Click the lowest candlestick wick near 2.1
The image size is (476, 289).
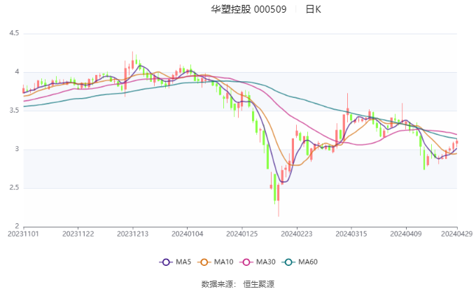click(279, 200)
